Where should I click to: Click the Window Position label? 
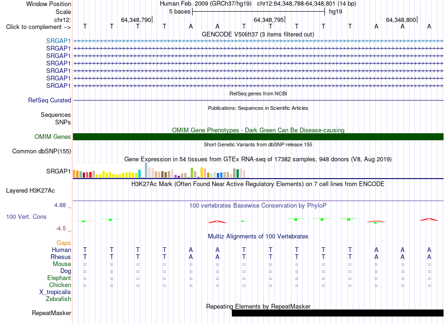tap(49, 4)
